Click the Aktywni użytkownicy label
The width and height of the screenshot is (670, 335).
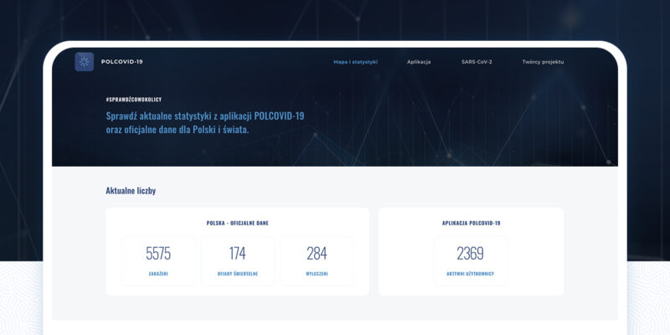point(471,274)
